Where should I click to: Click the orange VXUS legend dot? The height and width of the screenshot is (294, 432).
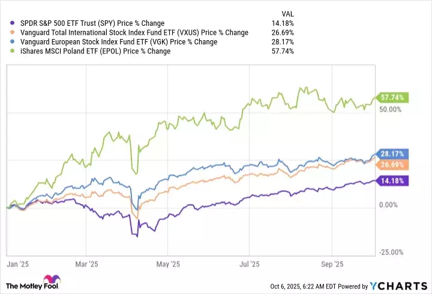click(x=6, y=32)
